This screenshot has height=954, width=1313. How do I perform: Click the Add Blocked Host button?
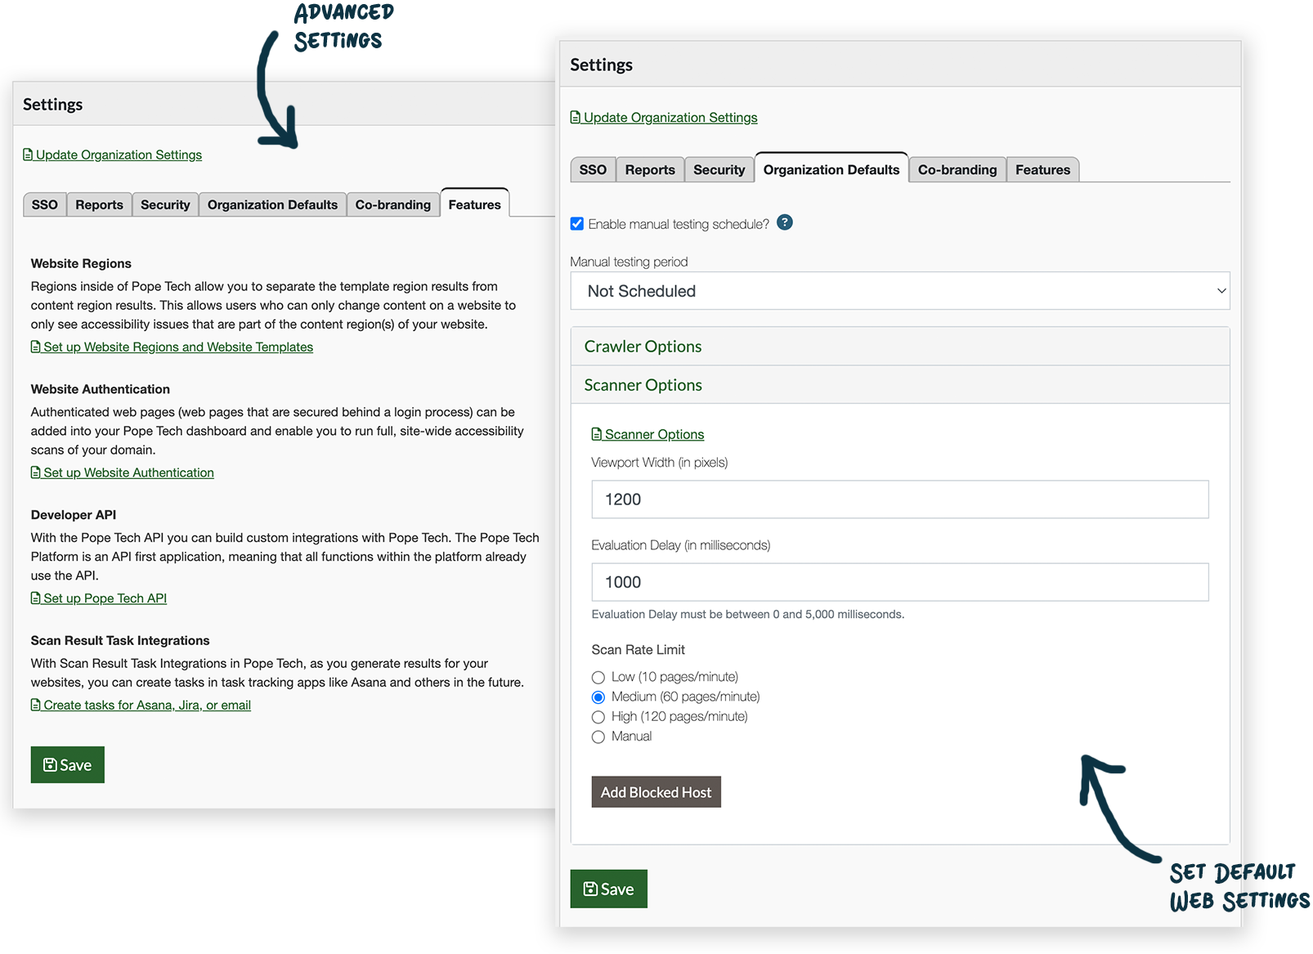coord(655,791)
